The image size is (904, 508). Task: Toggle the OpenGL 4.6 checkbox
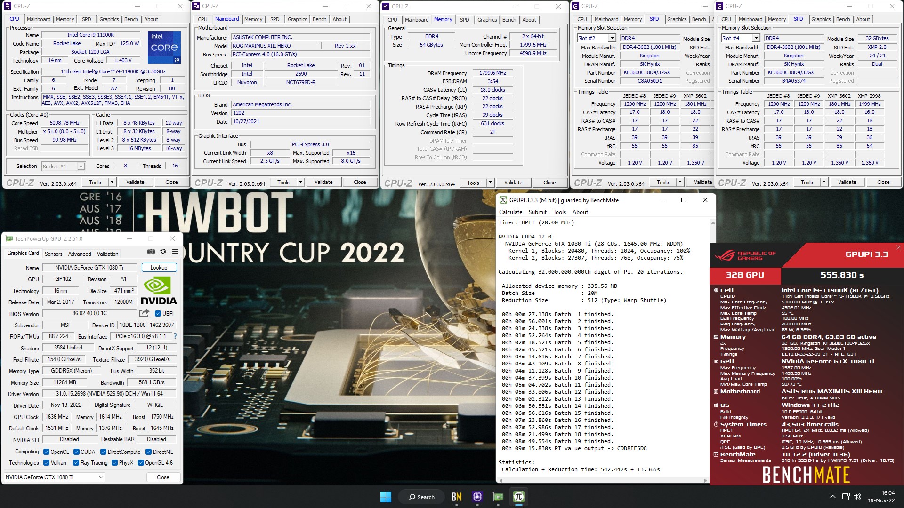[141, 463]
